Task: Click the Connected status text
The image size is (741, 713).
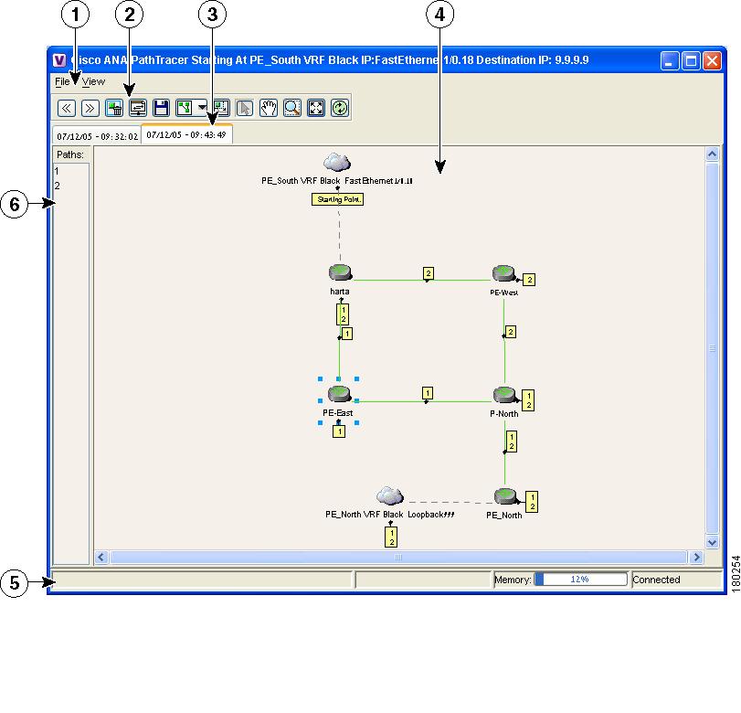Action: pyautogui.click(x=656, y=580)
